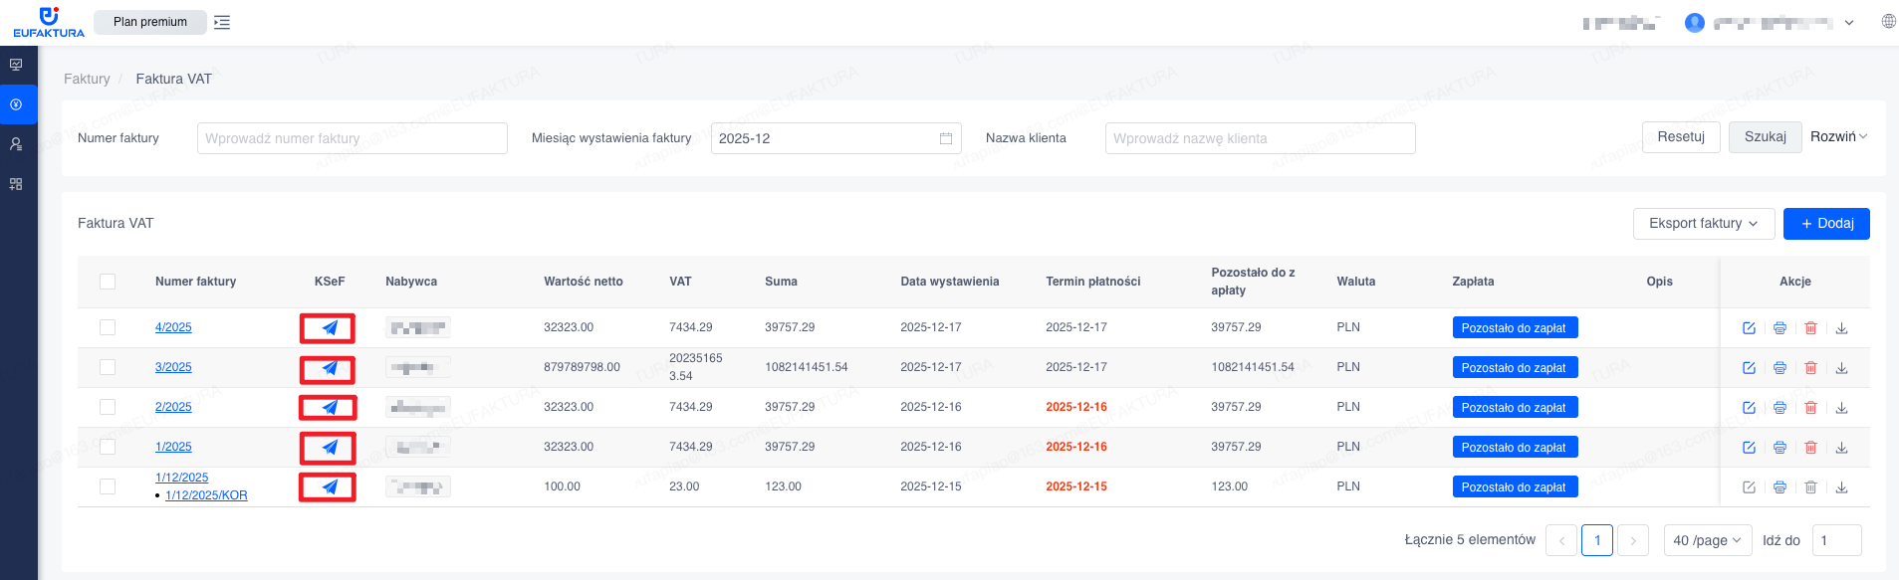Send invoice 4/2025 to KSeF

point(330,327)
